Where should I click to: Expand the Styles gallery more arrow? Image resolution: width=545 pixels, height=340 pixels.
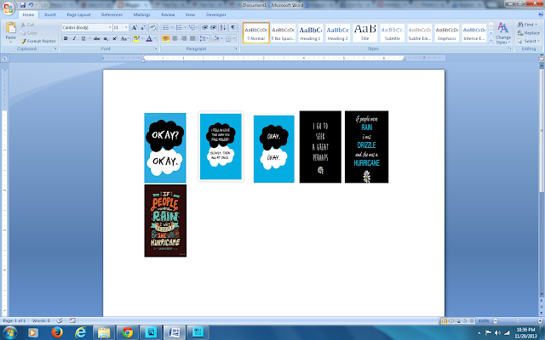[491, 40]
